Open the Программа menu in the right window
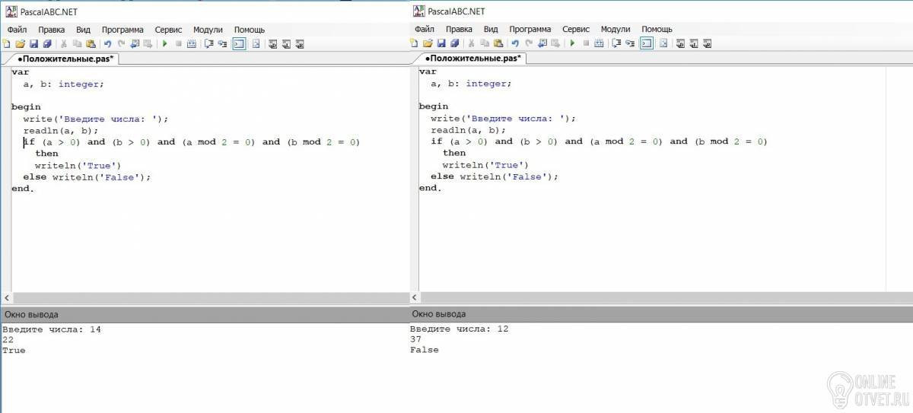This screenshot has height=413, width=913. coord(530,30)
